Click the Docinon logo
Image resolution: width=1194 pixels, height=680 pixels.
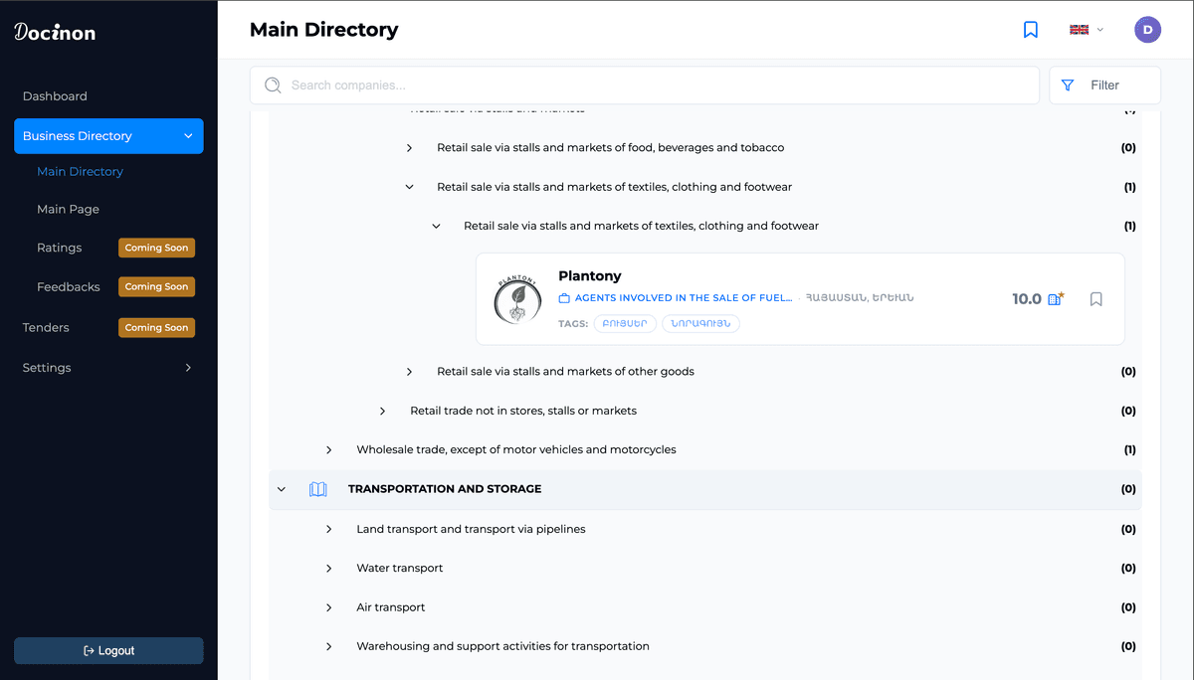click(55, 32)
